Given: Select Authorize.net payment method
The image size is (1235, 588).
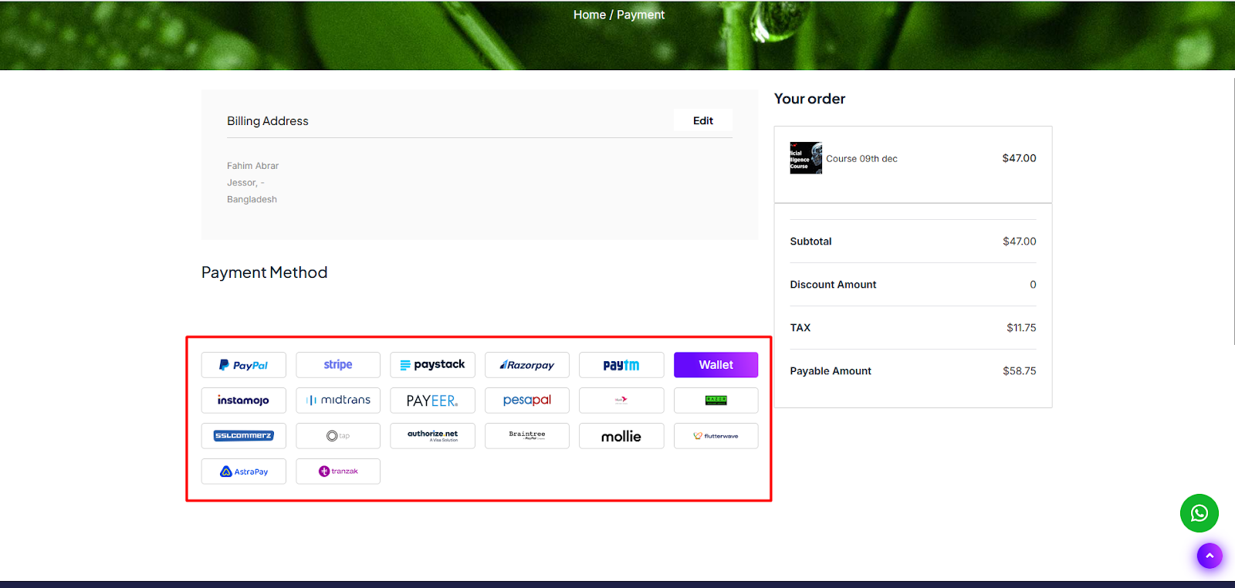Looking at the screenshot, I should point(432,436).
